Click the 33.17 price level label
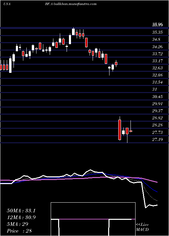The width and height of the screenshot is (169, 236). click(158, 61)
